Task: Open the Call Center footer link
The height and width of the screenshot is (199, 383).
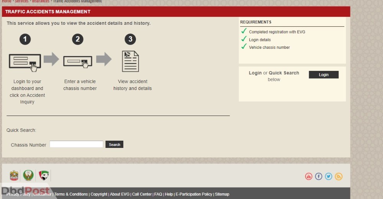Action: [x=142, y=194]
